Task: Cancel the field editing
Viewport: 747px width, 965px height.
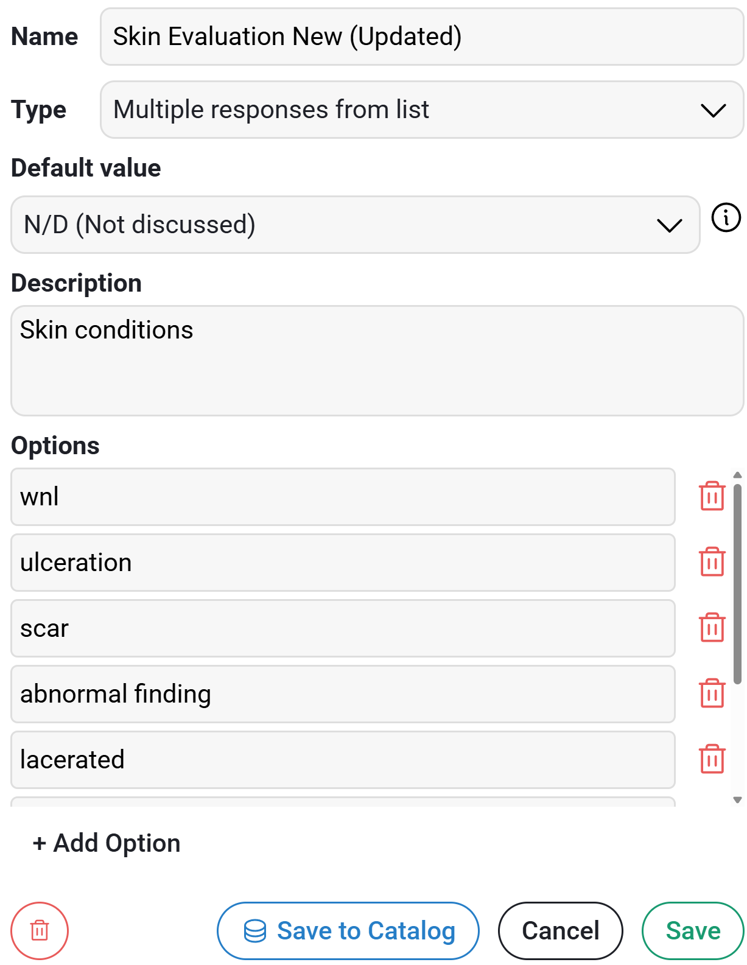Action: (561, 930)
